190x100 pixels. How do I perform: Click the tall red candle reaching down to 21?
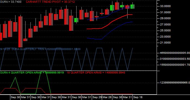pos(20,32)
